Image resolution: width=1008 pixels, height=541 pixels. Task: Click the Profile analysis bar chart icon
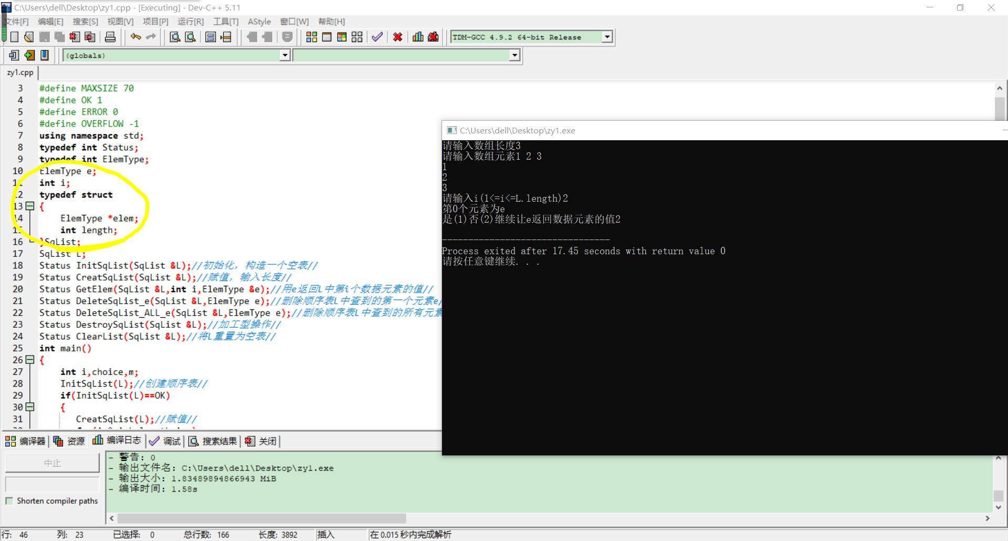pos(418,37)
